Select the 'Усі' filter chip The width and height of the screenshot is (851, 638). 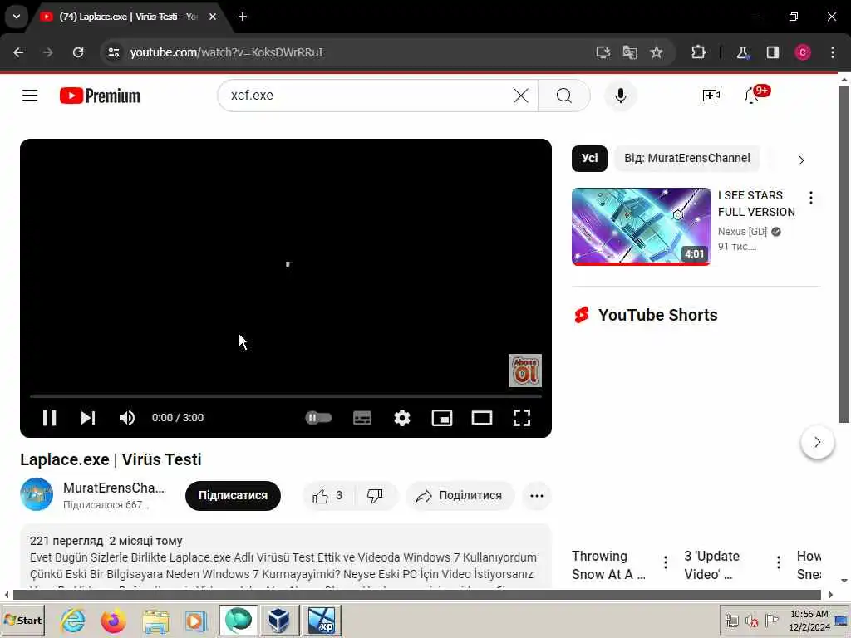589,159
